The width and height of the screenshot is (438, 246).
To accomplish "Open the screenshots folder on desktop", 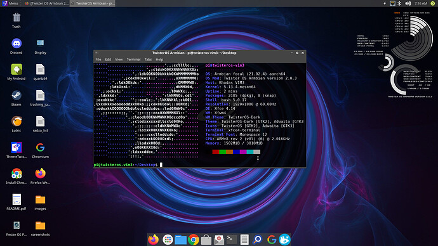I will point(40,226).
